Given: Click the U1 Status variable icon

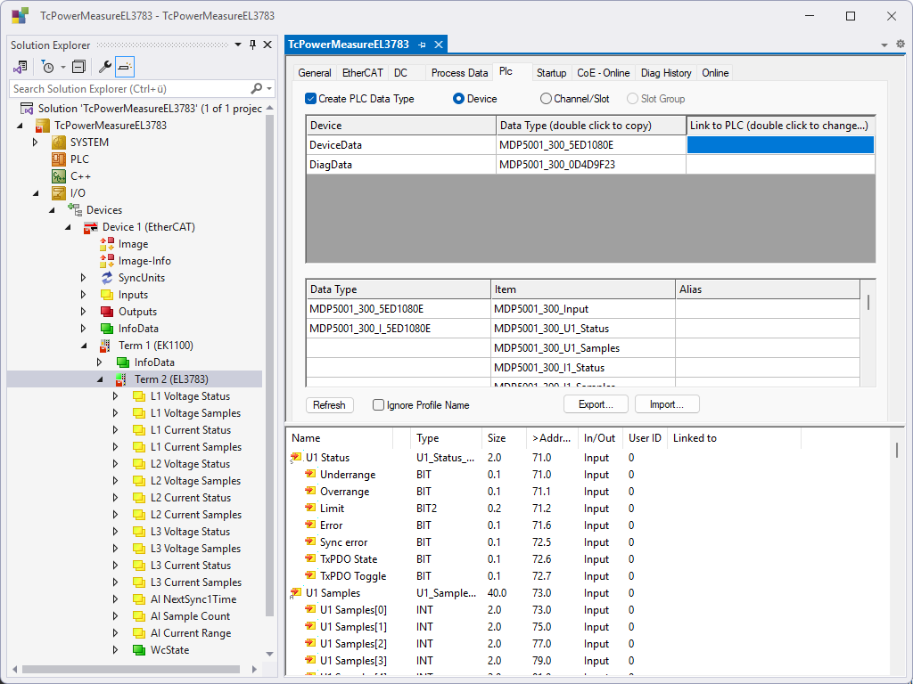Looking at the screenshot, I should tap(296, 458).
